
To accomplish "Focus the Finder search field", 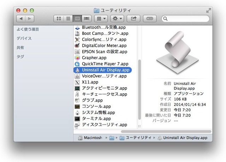I will click(185, 19).
